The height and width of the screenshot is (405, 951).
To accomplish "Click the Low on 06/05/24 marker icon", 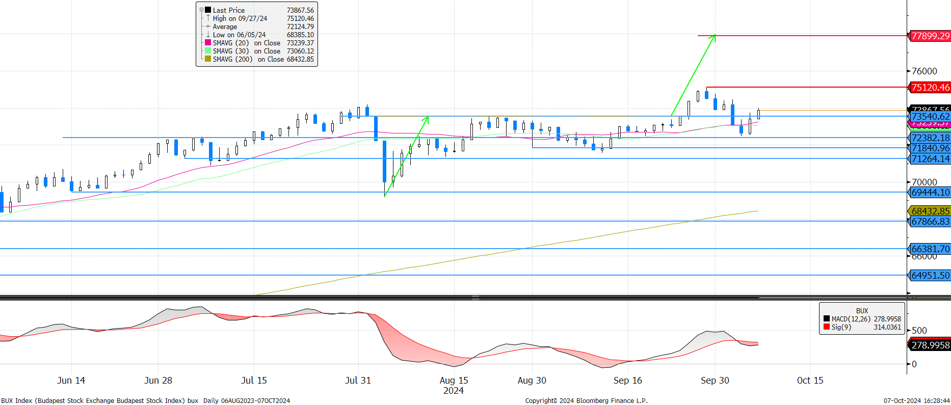I will [208, 35].
